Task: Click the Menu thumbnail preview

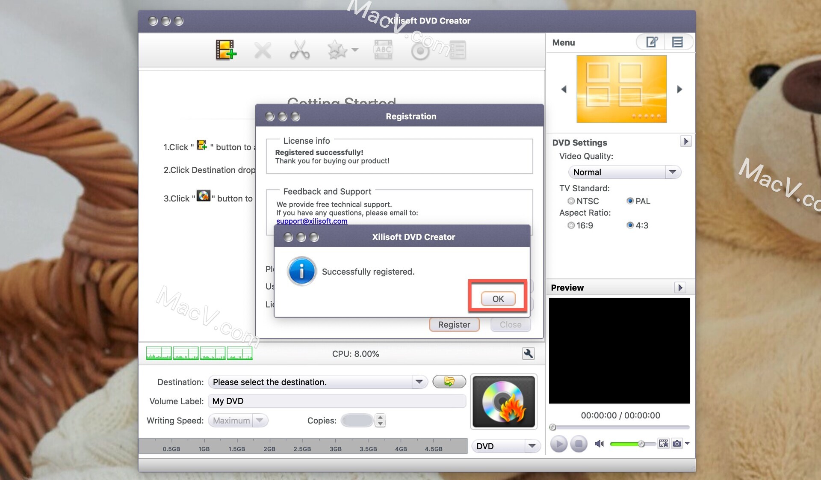Action: click(622, 89)
